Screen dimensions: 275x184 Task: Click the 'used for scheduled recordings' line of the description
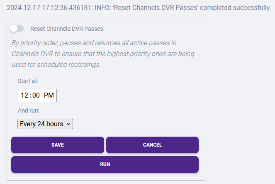pyautogui.click(x=56, y=65)
